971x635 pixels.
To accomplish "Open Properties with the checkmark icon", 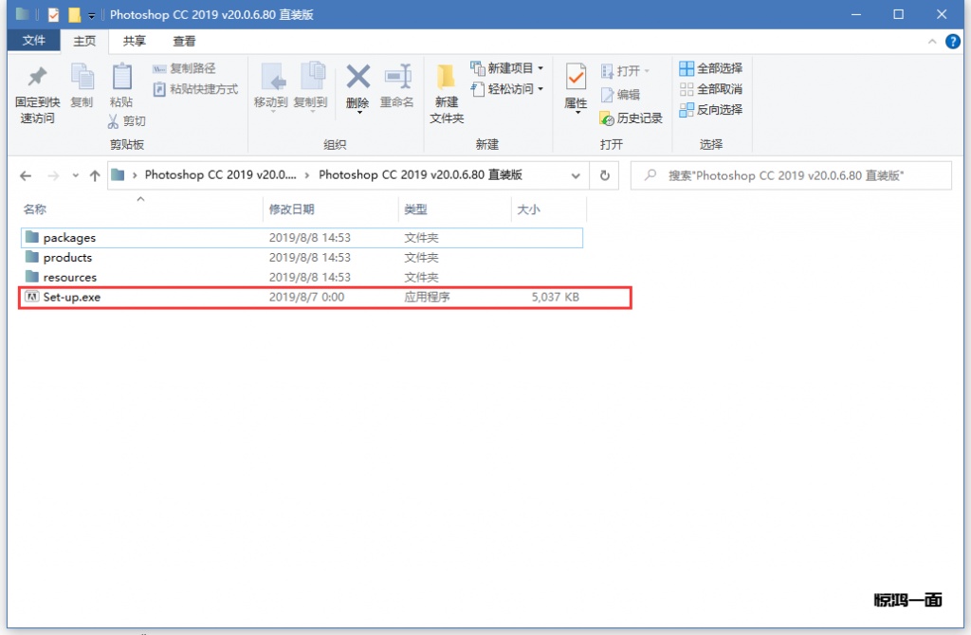I will pyautogui.click(x=576, y=80).
